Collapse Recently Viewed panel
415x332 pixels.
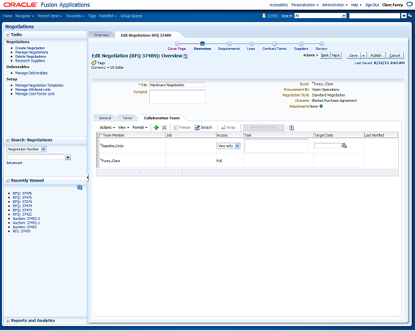click(x=8, y=180)
